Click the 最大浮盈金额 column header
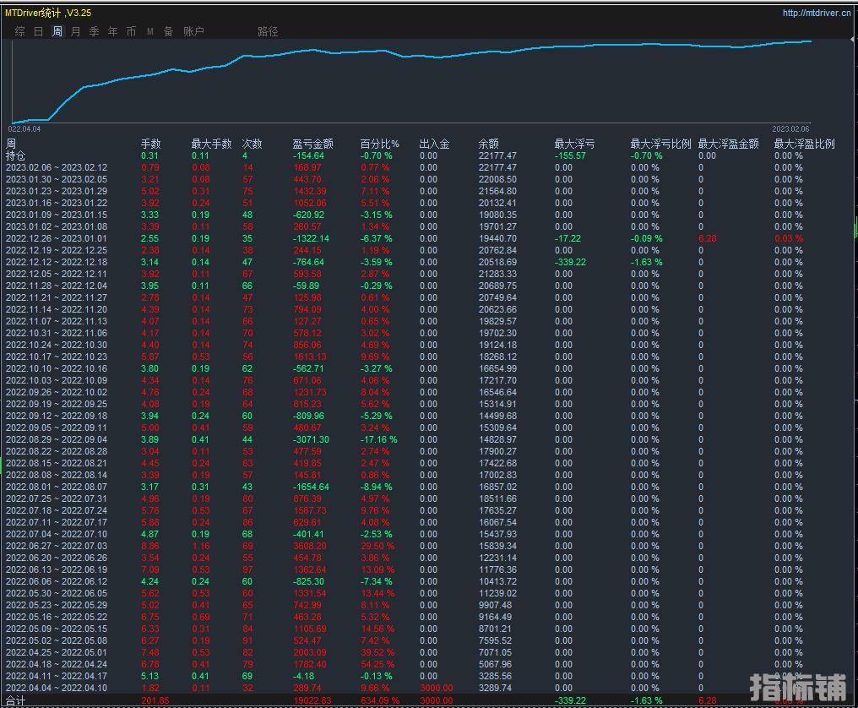The image size is (858, 708). point(728,144)
